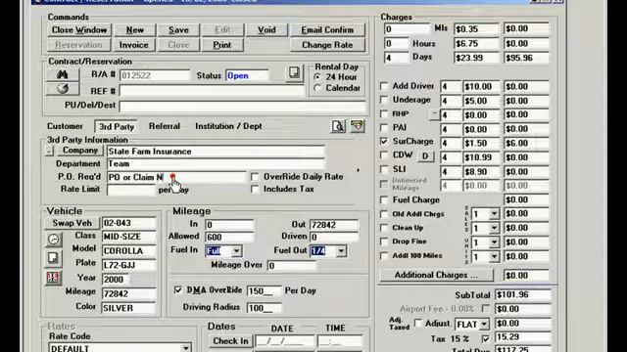Viewport: 627px width, 352px height.
Task: Check the Clean Up charge box
Action: point(384,228)
